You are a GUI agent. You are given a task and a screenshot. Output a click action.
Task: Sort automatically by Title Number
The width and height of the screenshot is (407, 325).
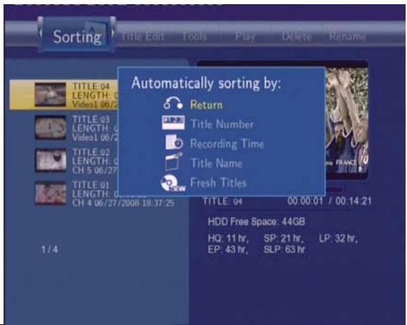pyautogui.click(x=222, y=124)
